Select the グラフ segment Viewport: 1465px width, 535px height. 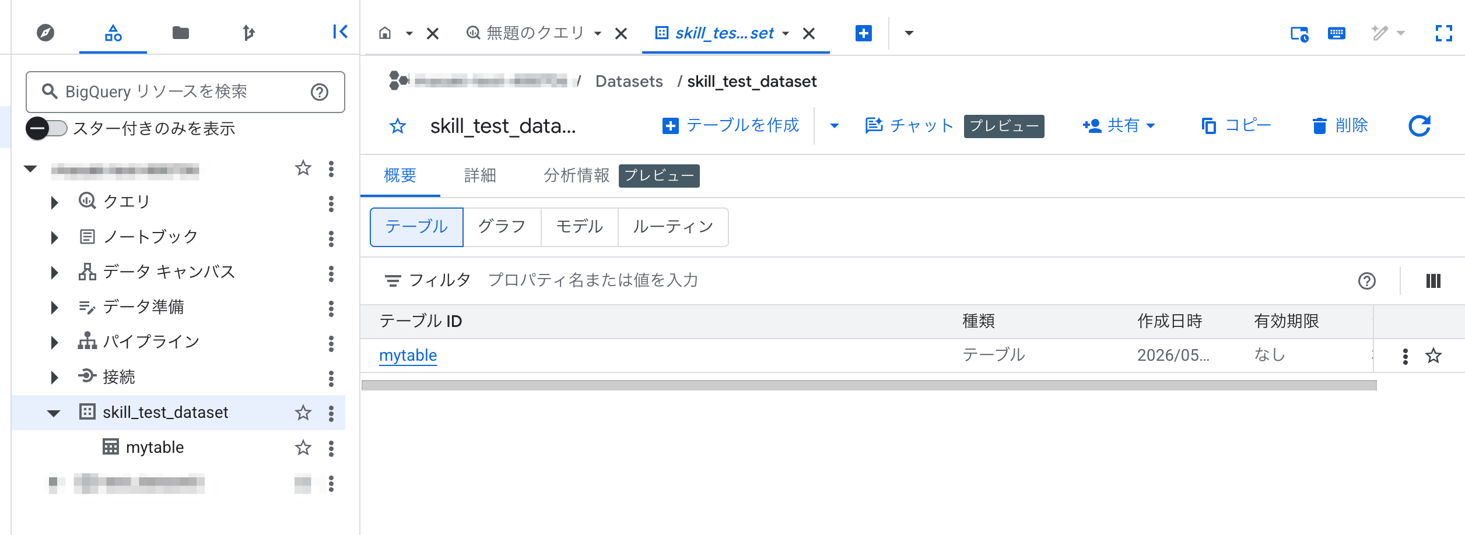pos(502,227)
